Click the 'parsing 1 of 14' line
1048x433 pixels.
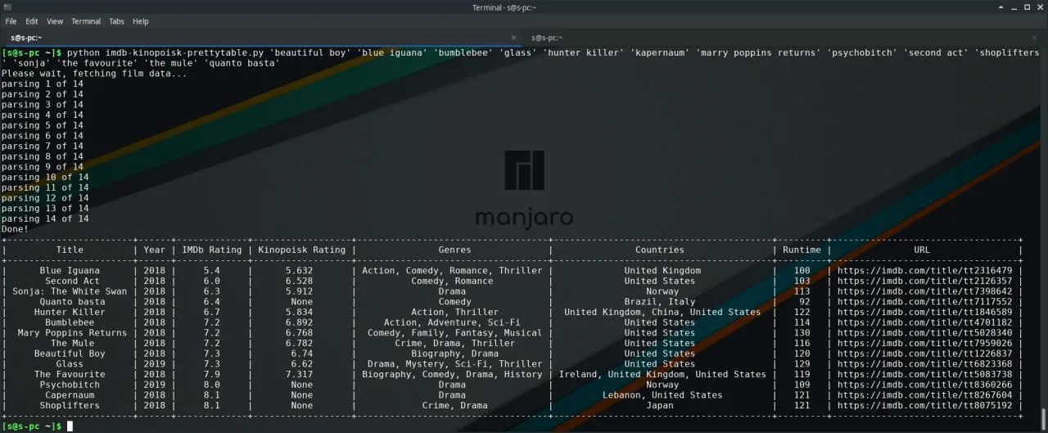tap(42, 84)
